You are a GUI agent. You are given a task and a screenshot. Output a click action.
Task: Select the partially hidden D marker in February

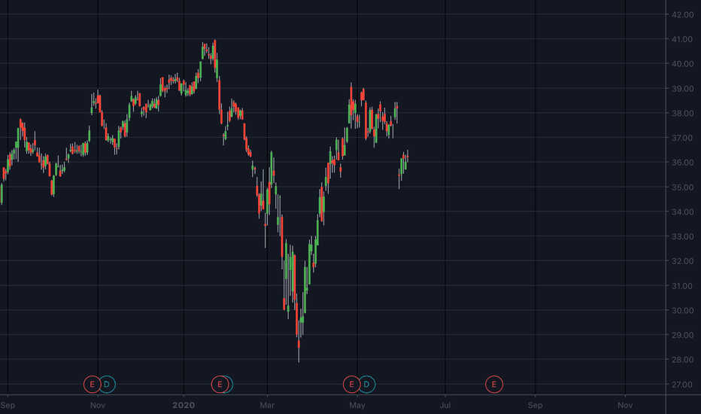pos(230,384)
